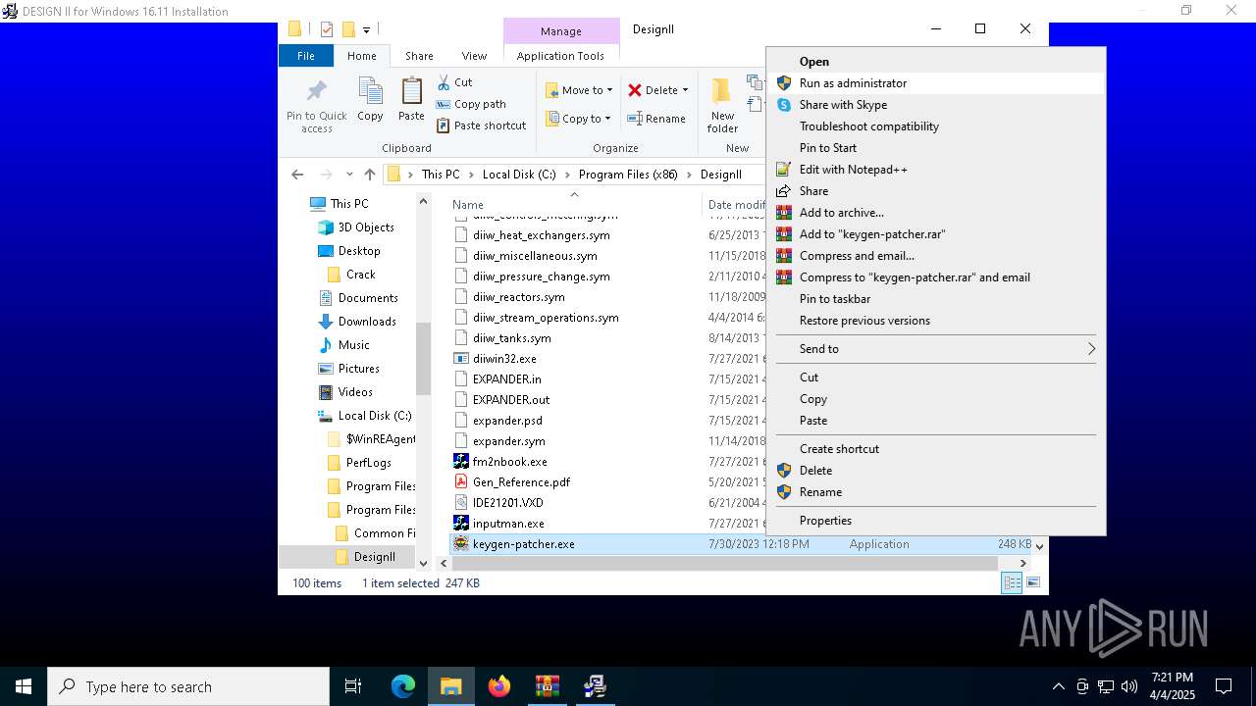The height and width of the screenshot is (706, 1256).
Task: Open the Windows Start menu
Action: [x=24, y=686]
